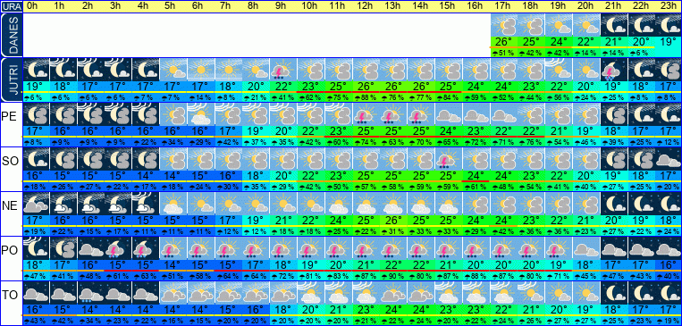Click the foggy cloud icon for PE at 6h
The height and width of the screenshot is (326, 682).
point(200,114)
